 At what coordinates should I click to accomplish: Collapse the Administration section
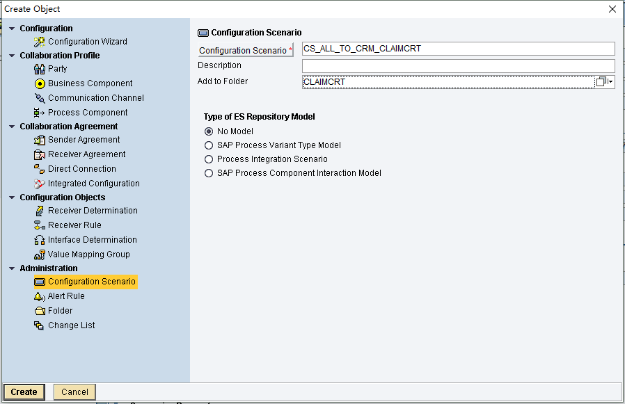click(12, 268)
